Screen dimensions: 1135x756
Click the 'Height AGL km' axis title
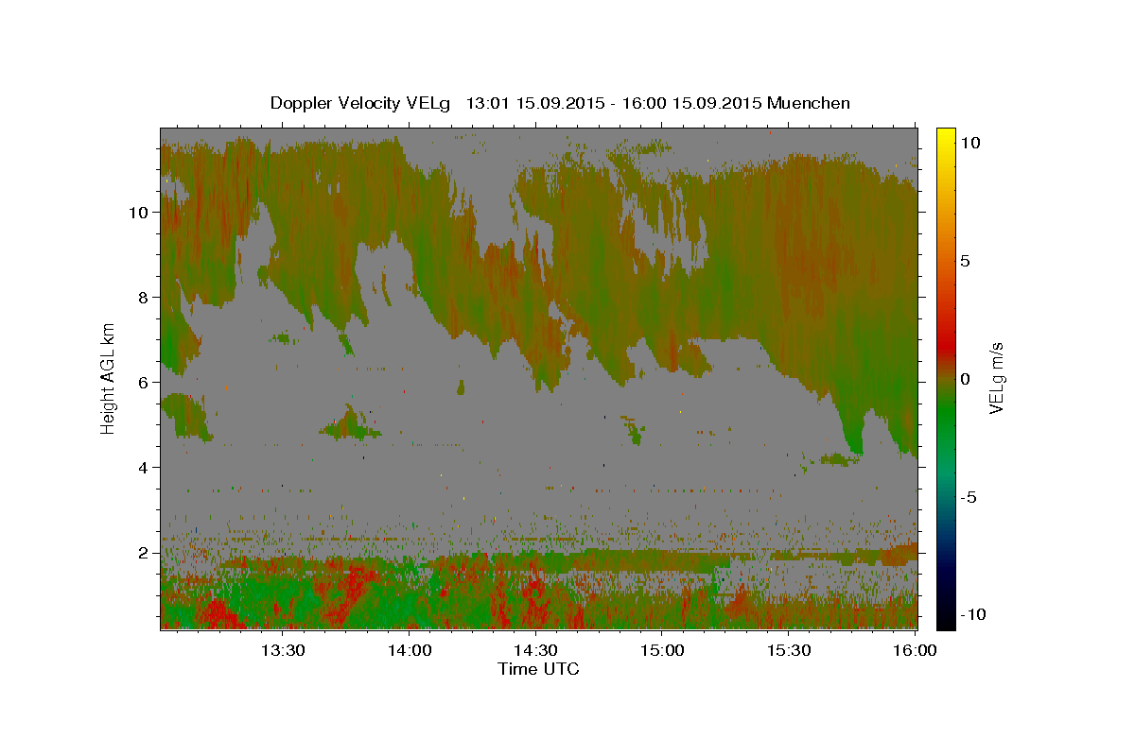[109, 377]
